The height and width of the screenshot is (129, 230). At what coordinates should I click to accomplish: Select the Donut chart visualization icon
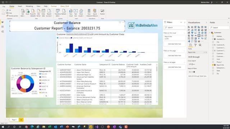202,33
